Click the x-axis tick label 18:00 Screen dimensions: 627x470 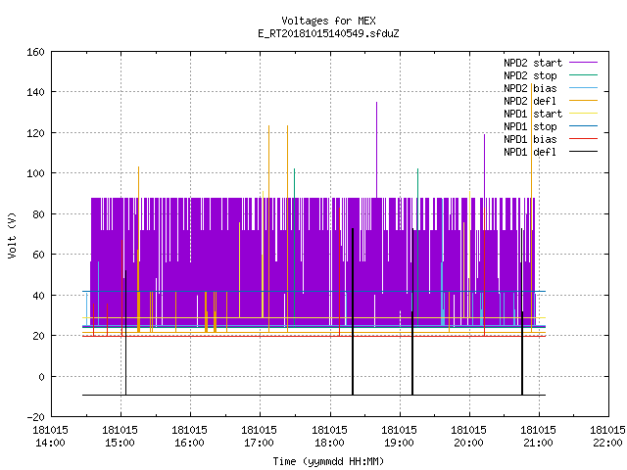pos(329,443)
